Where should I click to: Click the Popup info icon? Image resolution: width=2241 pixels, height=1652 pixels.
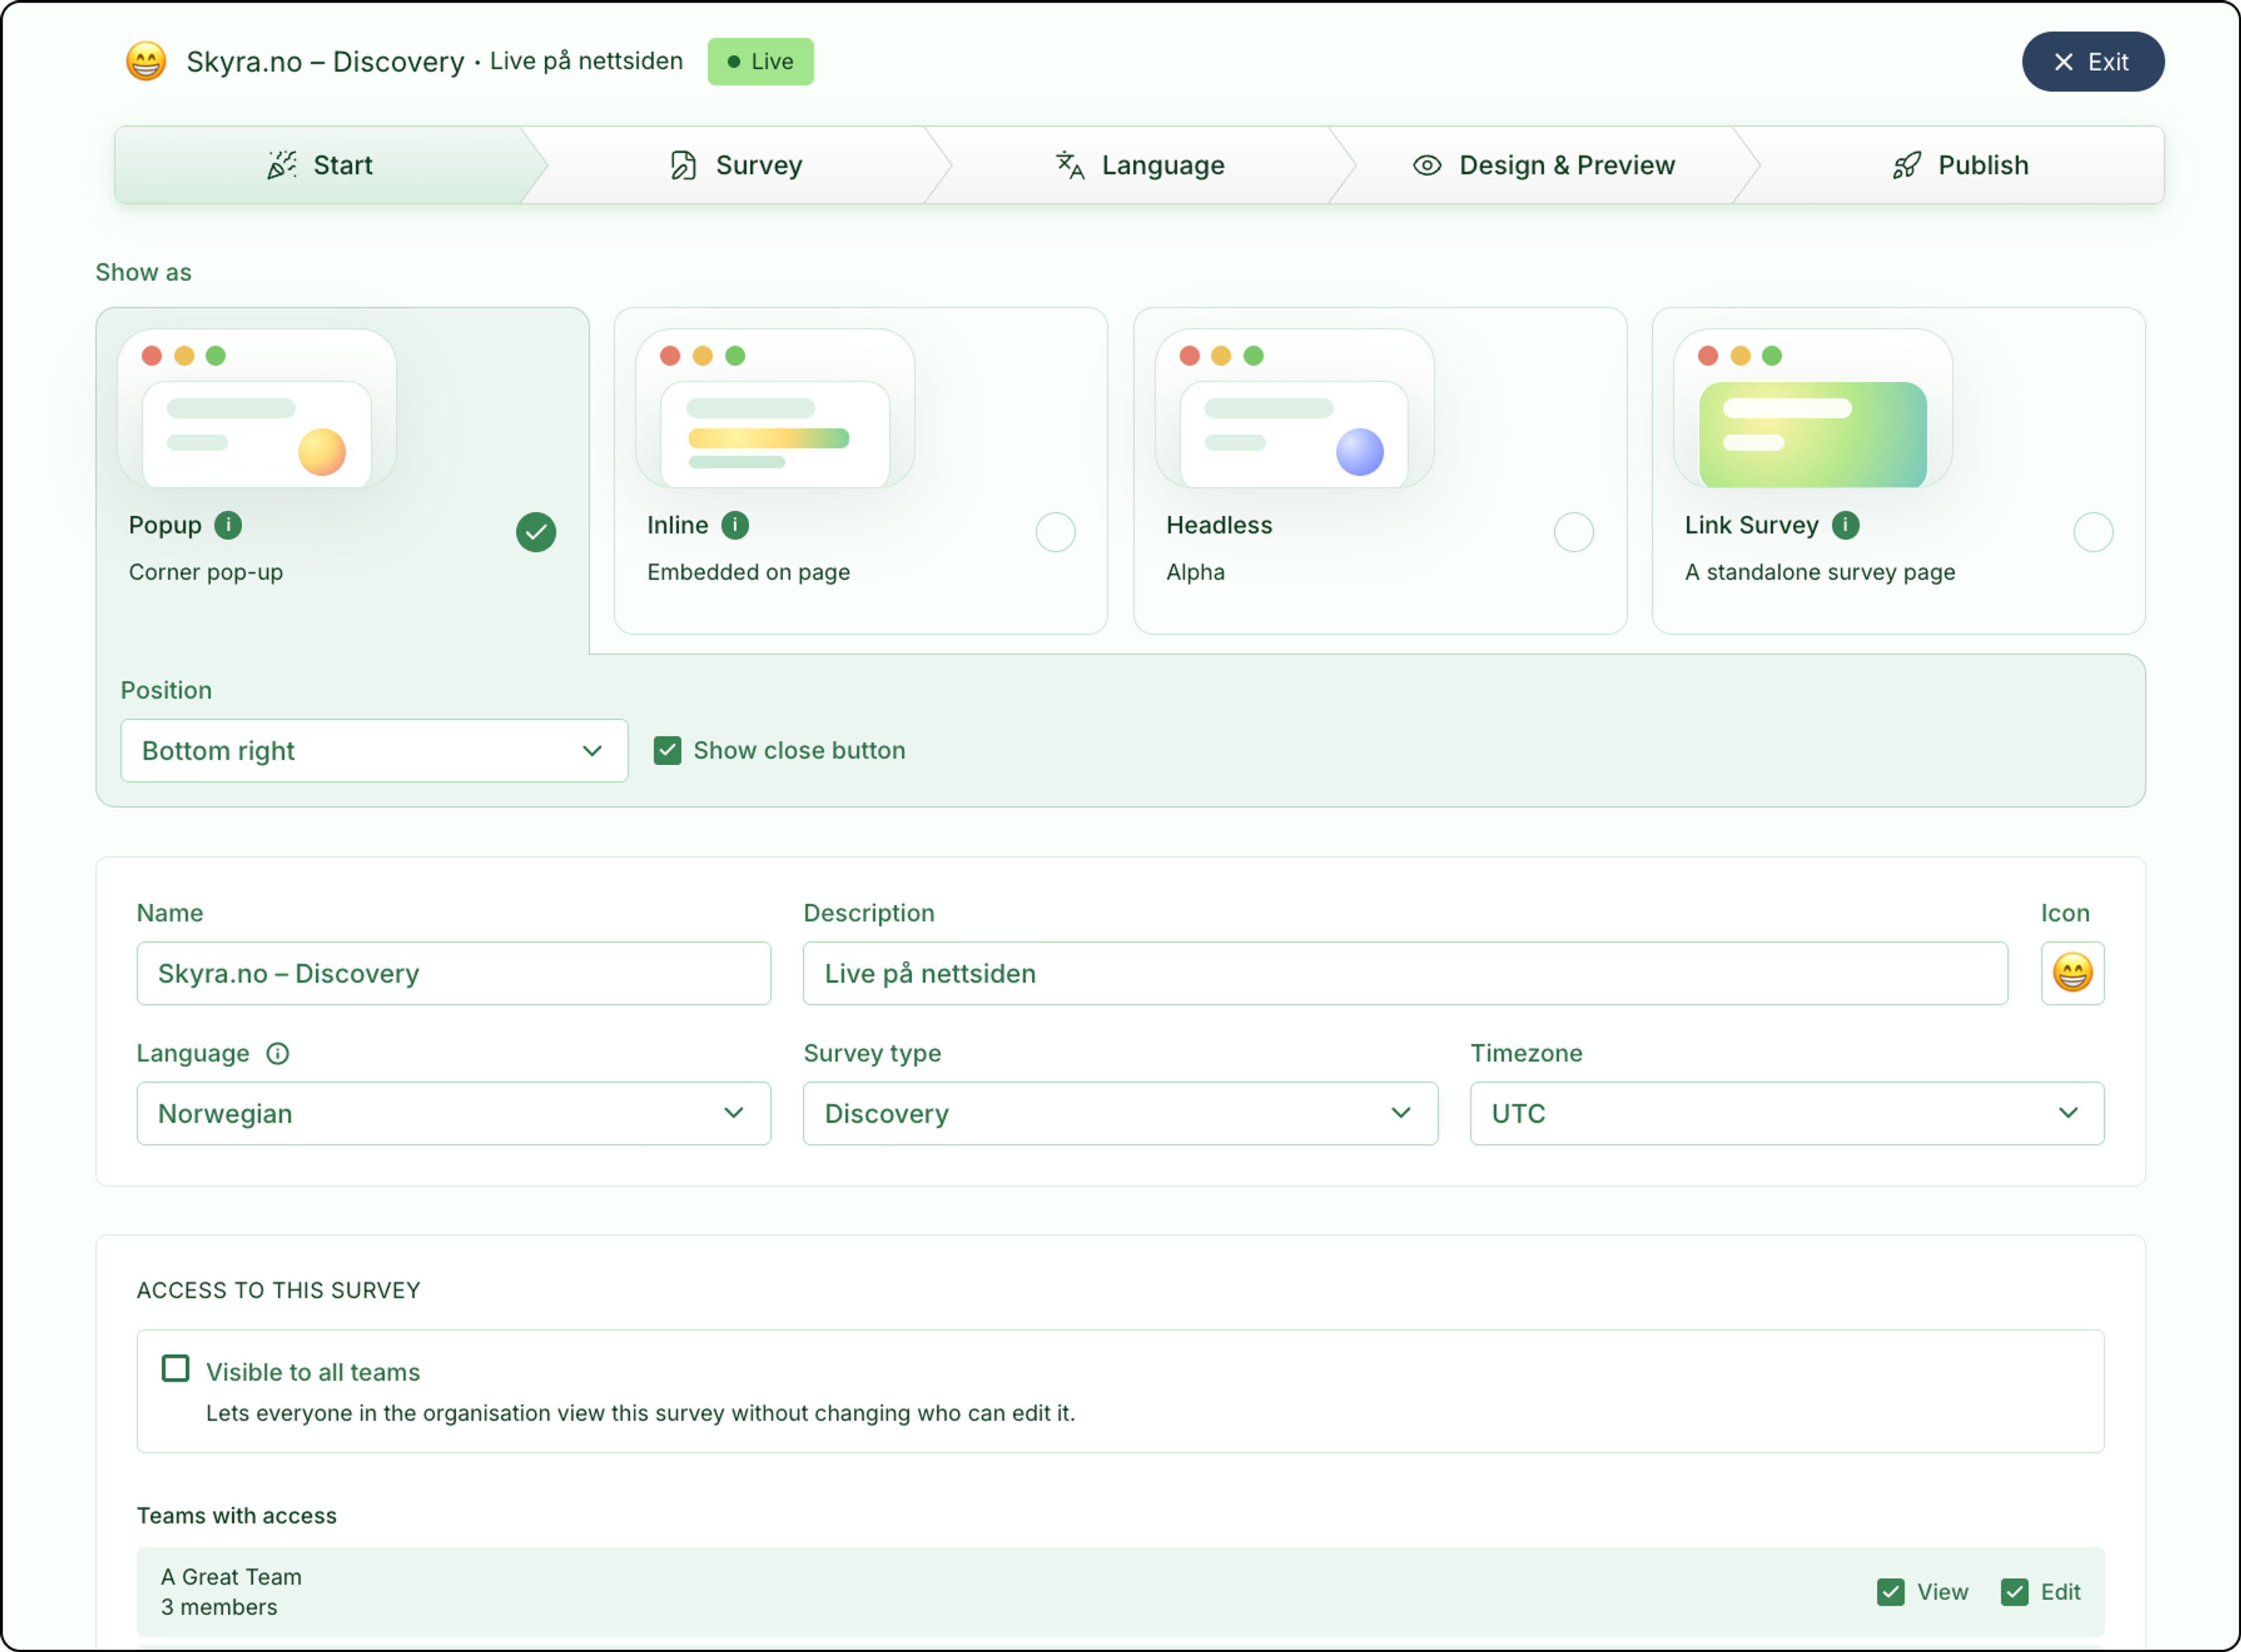tap(228, 525)
